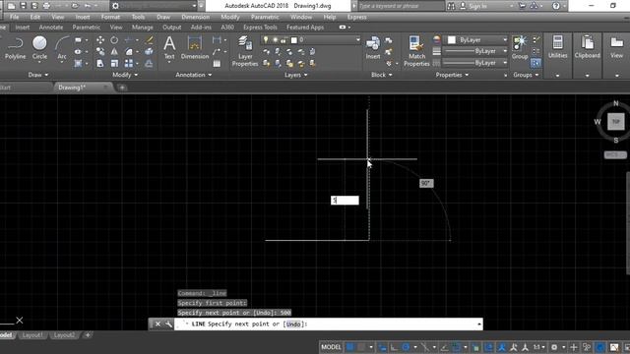Screen dimensions: 630x354
Task: Select the Arc drawing tool
Action: point(62,48)
